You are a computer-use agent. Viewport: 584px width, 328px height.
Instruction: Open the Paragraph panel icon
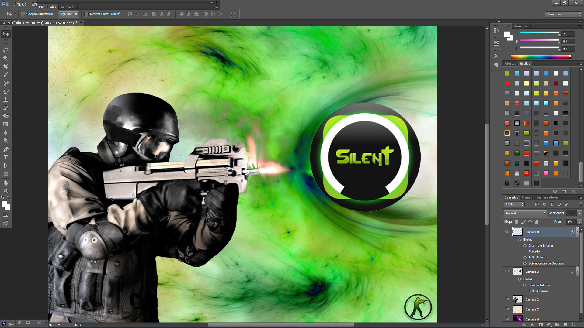click(x=496, y=65)
